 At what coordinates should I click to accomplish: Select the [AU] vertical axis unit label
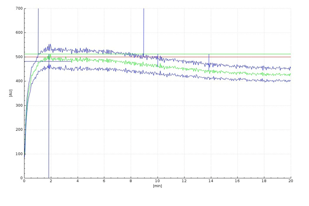(x=10, y=93)
